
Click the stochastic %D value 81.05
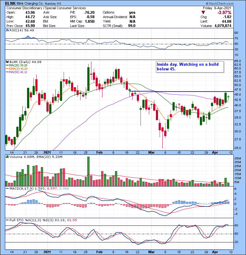tap(72, 220)
